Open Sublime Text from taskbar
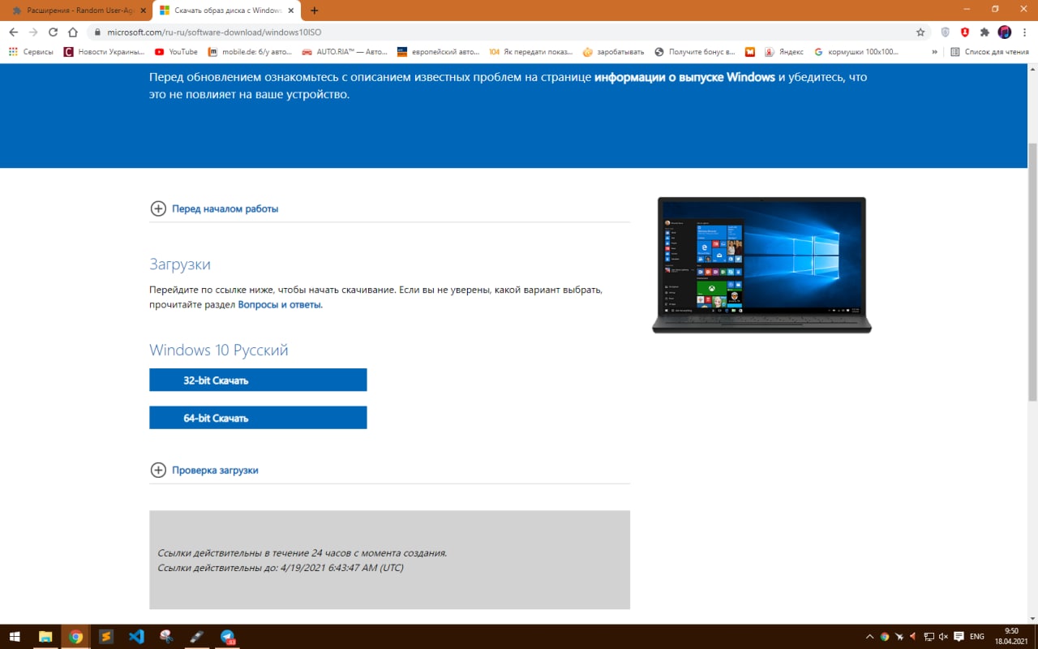 (x=106, y=637)
